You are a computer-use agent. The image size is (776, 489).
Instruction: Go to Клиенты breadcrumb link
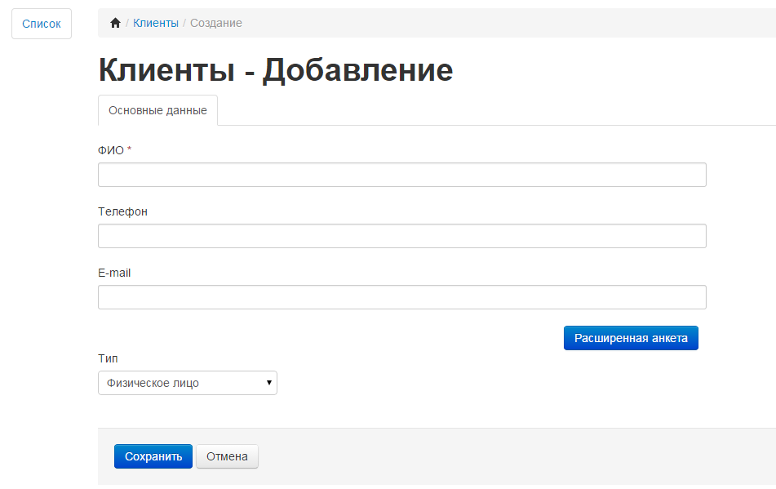(x=156, y=23)
